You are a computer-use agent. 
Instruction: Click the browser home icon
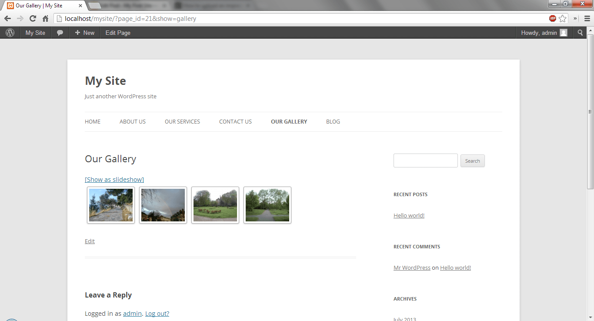45,19
